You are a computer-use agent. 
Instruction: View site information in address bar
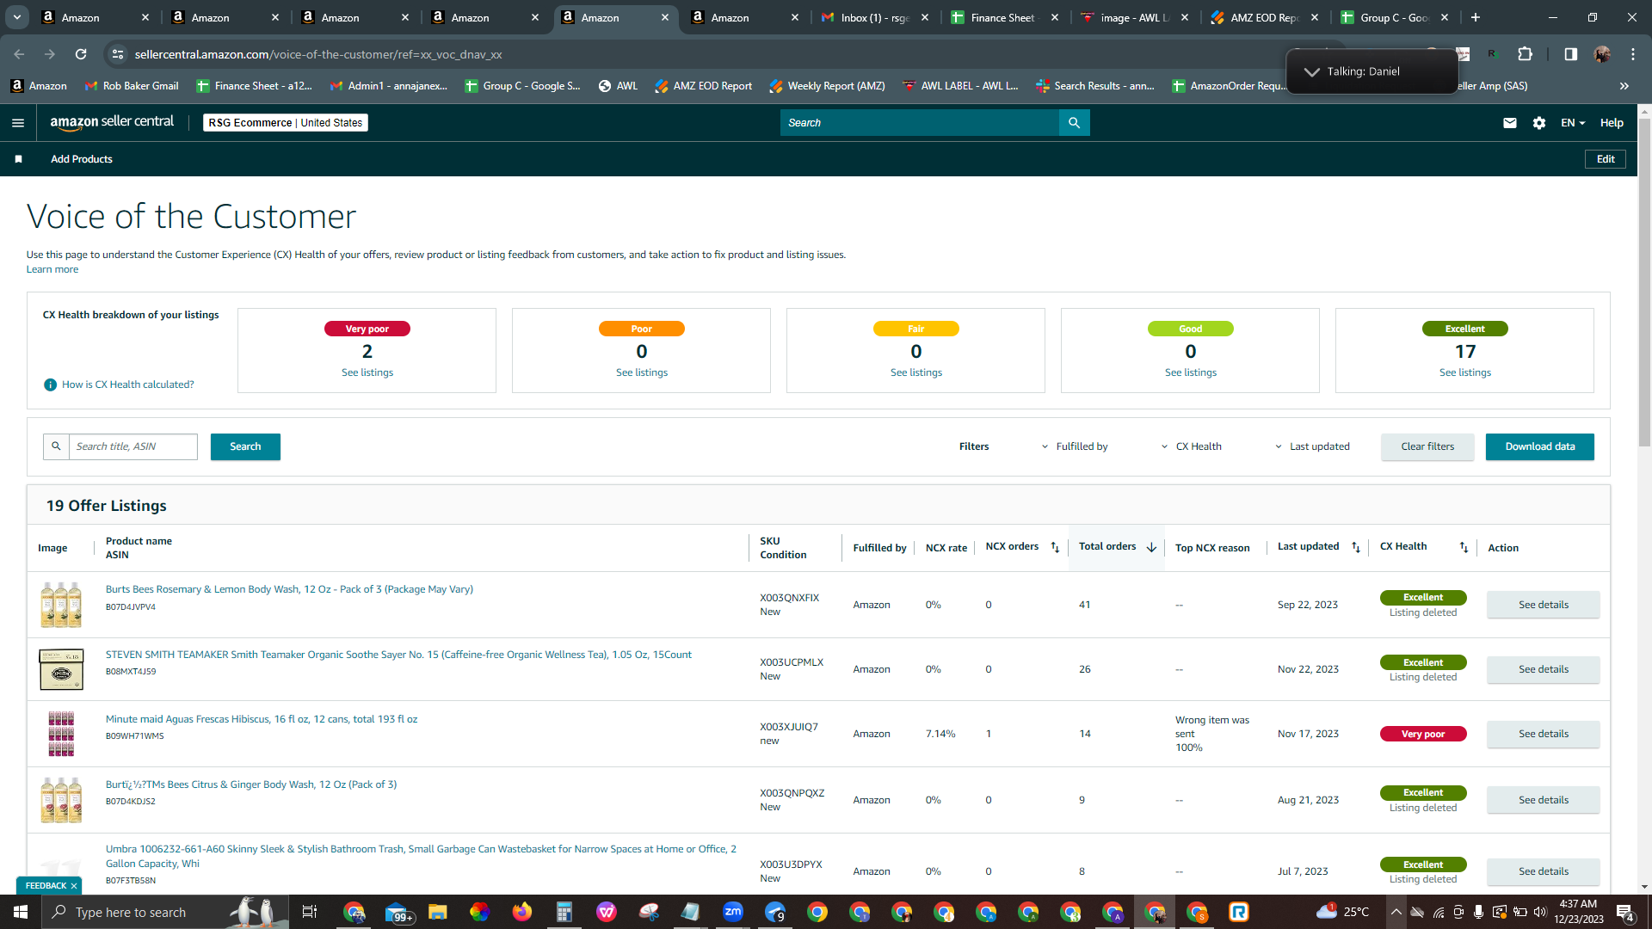pos(118,54)
